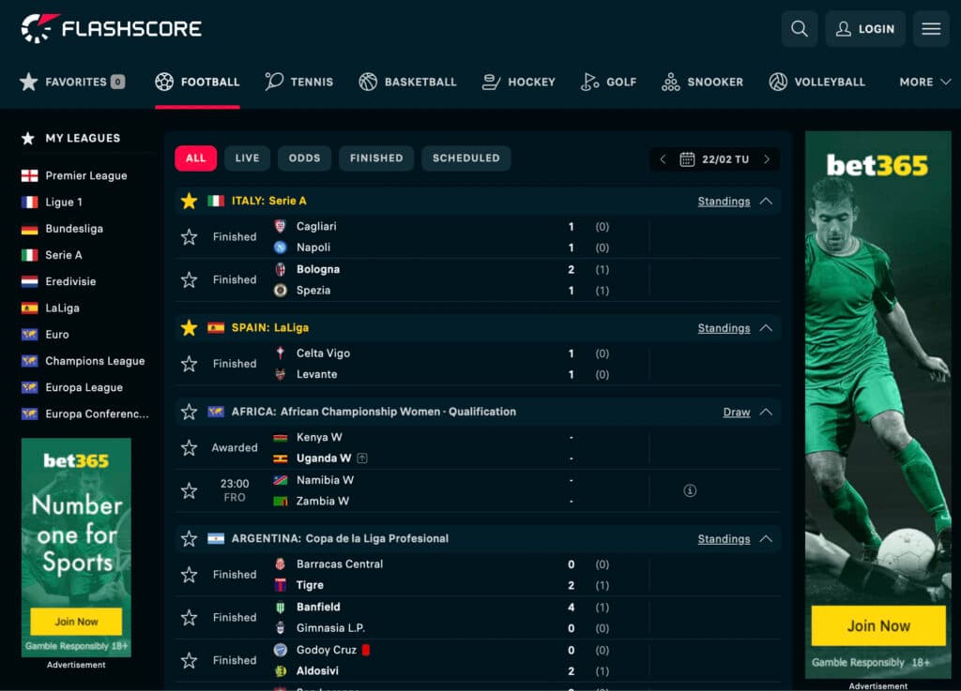Click the Zambia W flag icon
Image resolution: width=961 pixels, height=691 pixels.
point(280,502)
